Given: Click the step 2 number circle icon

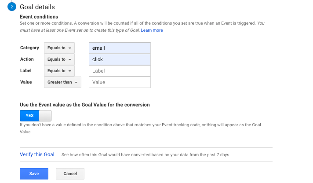Looking at the screenshot, I should click(11, 7).
